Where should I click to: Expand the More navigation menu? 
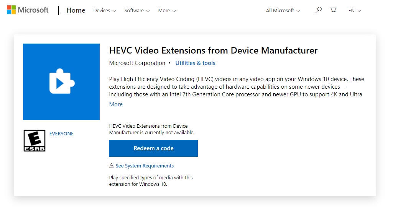[x=167, y=10]
